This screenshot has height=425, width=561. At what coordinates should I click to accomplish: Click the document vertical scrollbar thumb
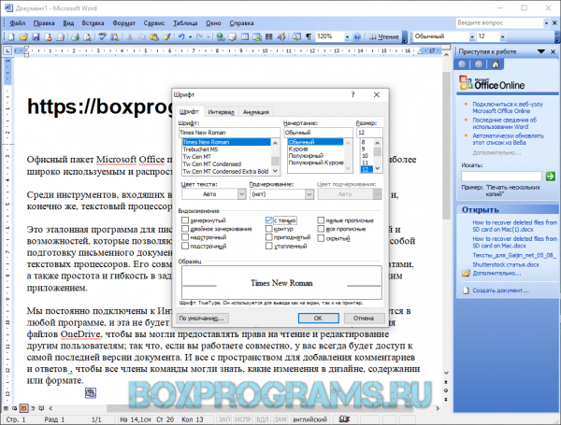coord(446,145)
